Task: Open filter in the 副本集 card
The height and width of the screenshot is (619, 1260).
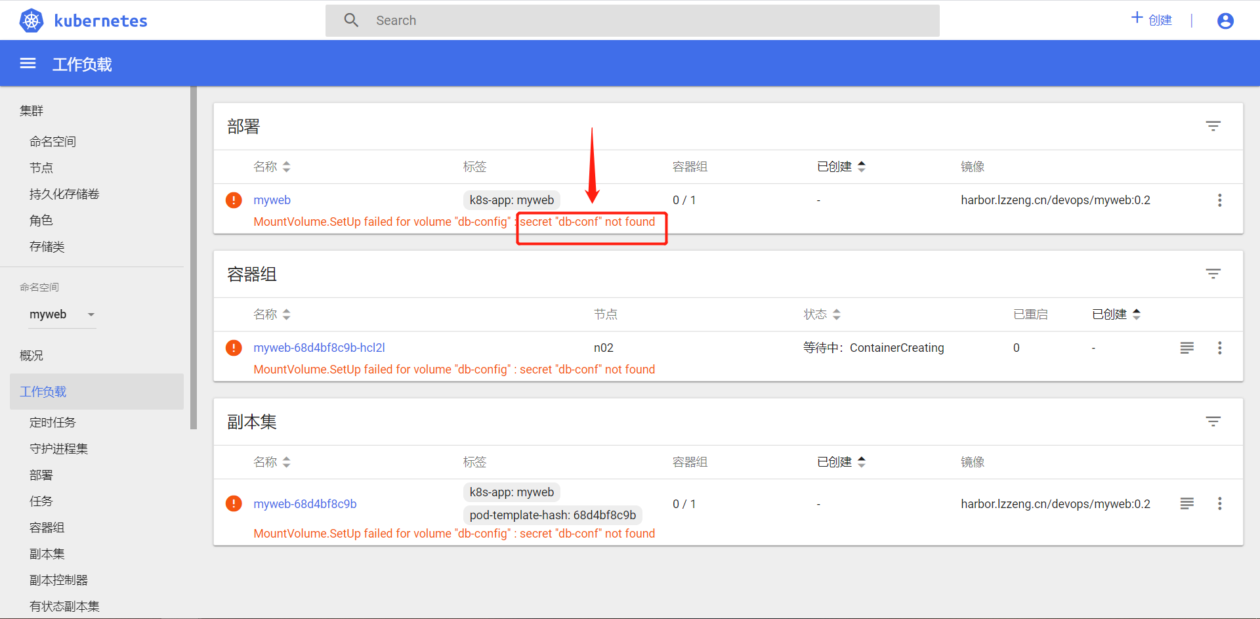Action: [x=1213, y=421]
